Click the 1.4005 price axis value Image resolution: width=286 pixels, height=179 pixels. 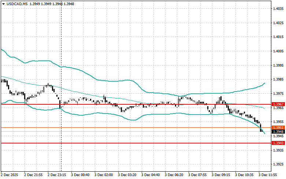[x=278, y=51]
